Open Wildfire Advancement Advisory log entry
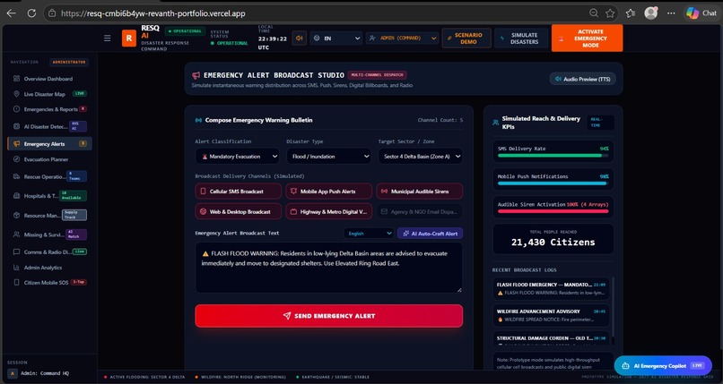The width and height of the screenshot is (723, 384). pos(551,315)
